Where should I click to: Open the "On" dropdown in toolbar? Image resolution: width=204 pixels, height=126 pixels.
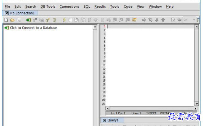pyautogui.click(x=189, y=20)
